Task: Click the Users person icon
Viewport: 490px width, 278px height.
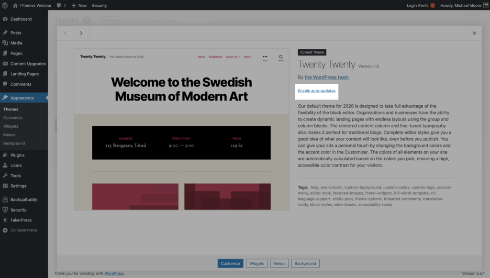Action: coord(5,165)
